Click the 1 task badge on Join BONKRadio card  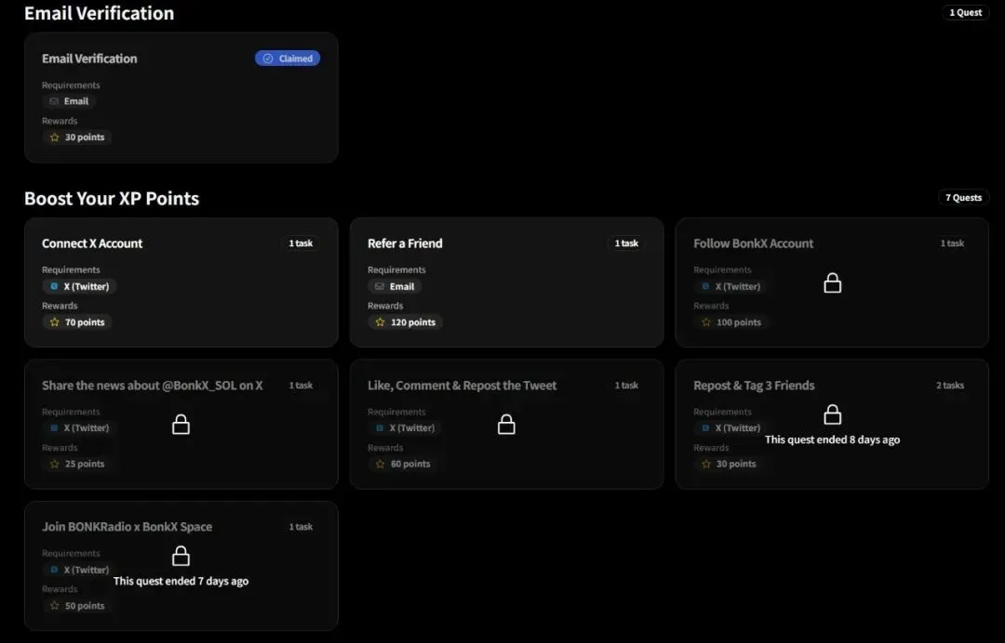(x=301, y=527)
